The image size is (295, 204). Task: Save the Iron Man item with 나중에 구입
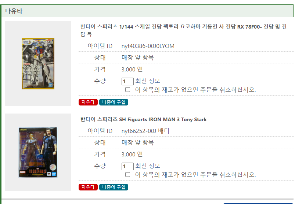coord(114,187)
